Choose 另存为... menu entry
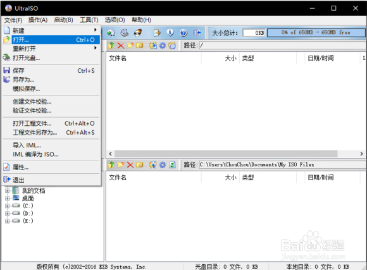 click(x=51, y=80)
